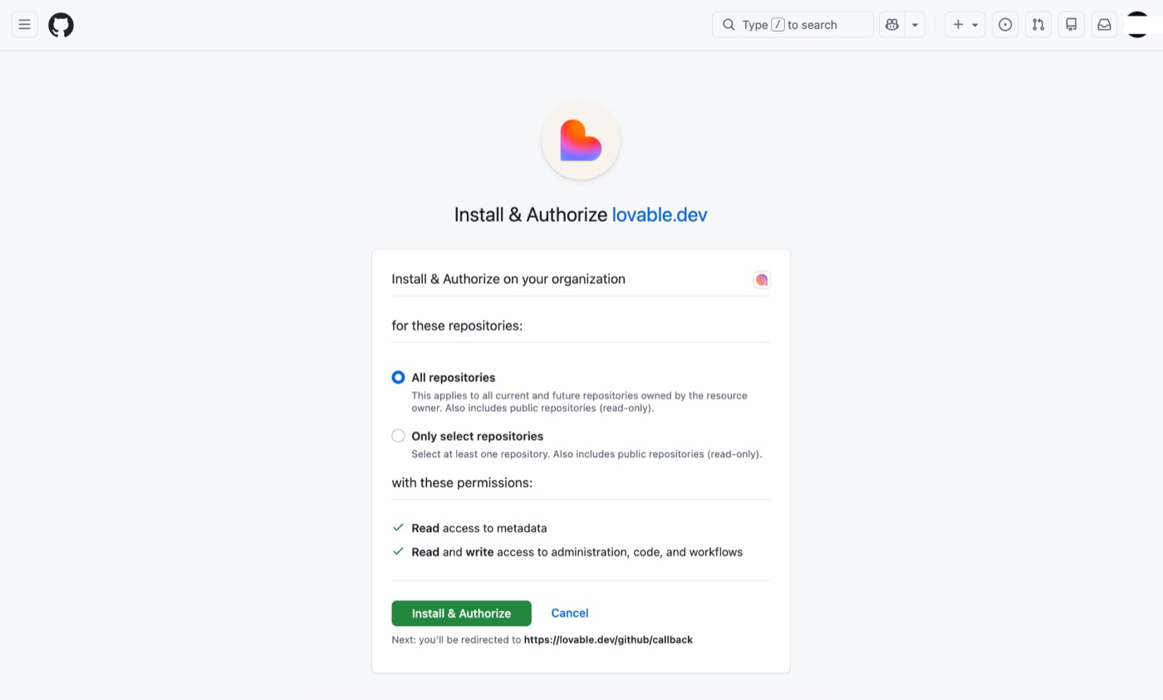1163x700 pixels.
Task: Select the All repositories radio option
Action: (399, 377)
